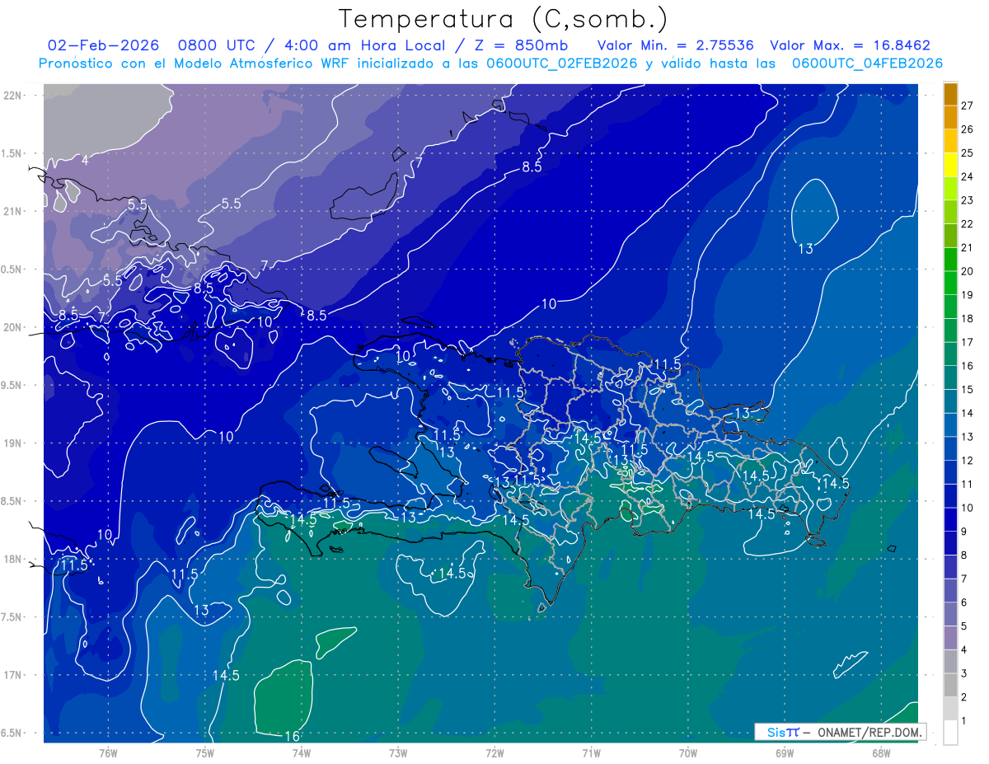Click the '74W' longitude axis label

pos(301,752)
